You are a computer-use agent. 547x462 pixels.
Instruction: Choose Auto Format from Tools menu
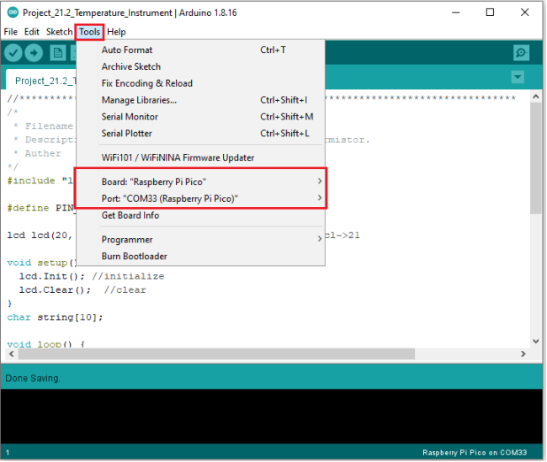pyautogui.click(x=200, y=50)
